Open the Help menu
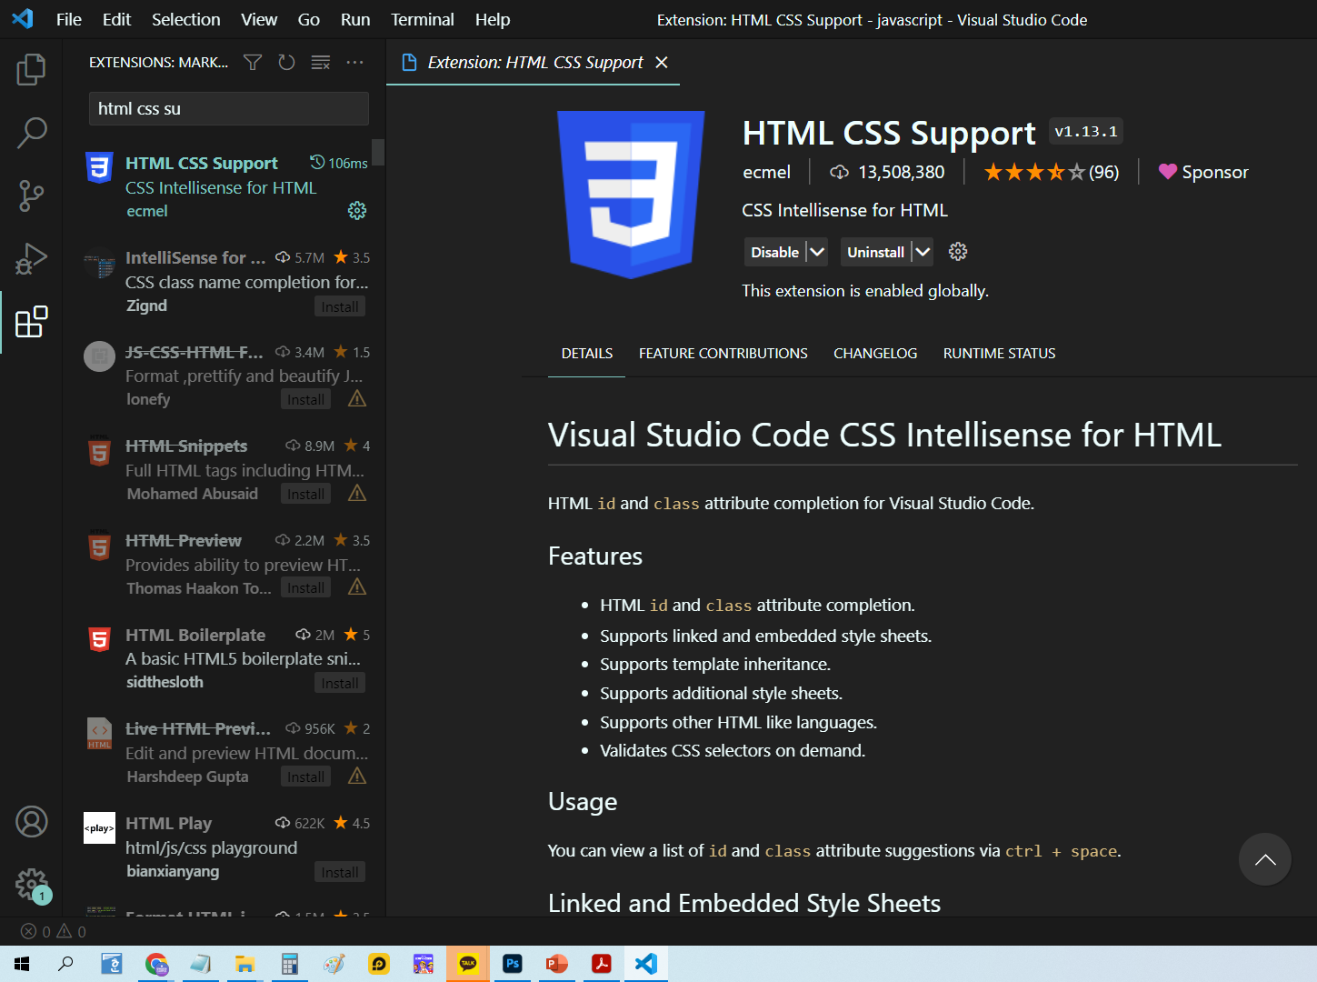The height and width of the screenshot is (982, 1317). (x=493, y=19)
